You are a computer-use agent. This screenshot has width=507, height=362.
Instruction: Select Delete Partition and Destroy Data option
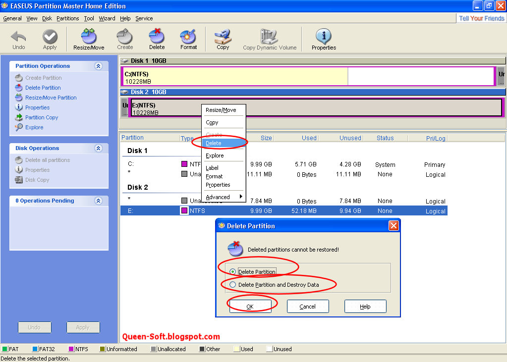pyautogui.click(x=232, y=285)
